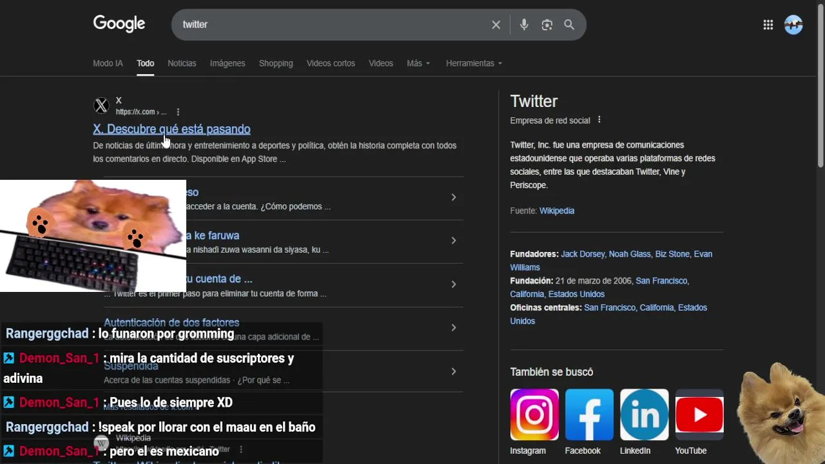Click the Google logo
This screenshot has height=464, width=825.
119,24
